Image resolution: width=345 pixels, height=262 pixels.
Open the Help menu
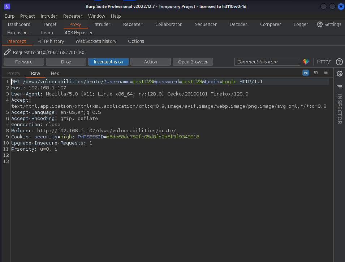116,16
